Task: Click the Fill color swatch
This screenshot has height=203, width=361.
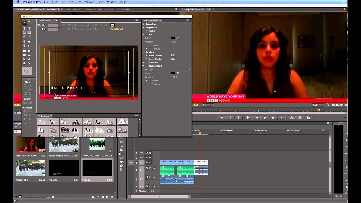Action: coord(173,38)
